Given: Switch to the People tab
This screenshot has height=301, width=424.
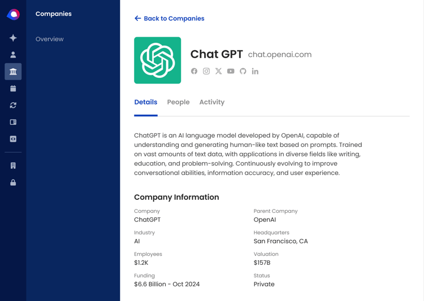Looking at the screenshot, I should [178, 102].
